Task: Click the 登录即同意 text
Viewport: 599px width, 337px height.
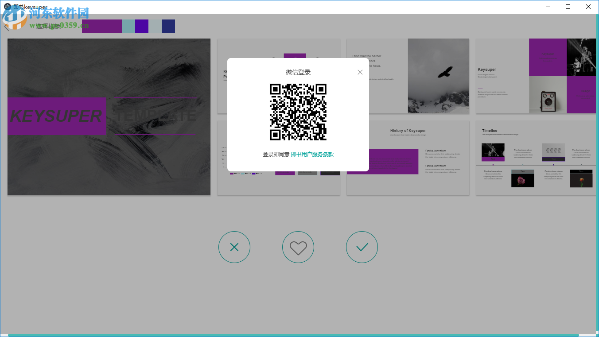Action: click(x=276, y=155)
